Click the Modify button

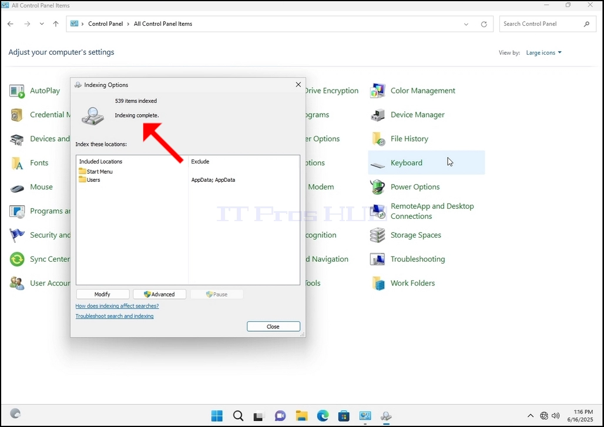coord(102,294)
